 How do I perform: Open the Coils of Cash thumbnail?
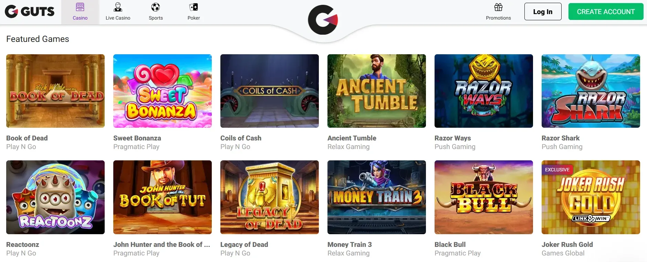click(x=270, y=91)
